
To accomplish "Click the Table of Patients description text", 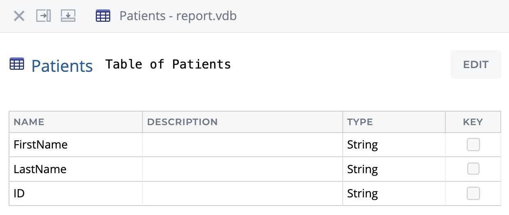I will click(x=168, y=64).
